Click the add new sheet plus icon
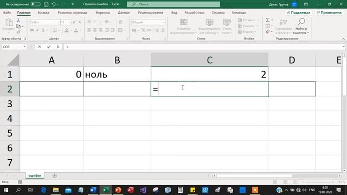This screenshot has width=347, height=195. pyautogui.click(x=55, y=175)
